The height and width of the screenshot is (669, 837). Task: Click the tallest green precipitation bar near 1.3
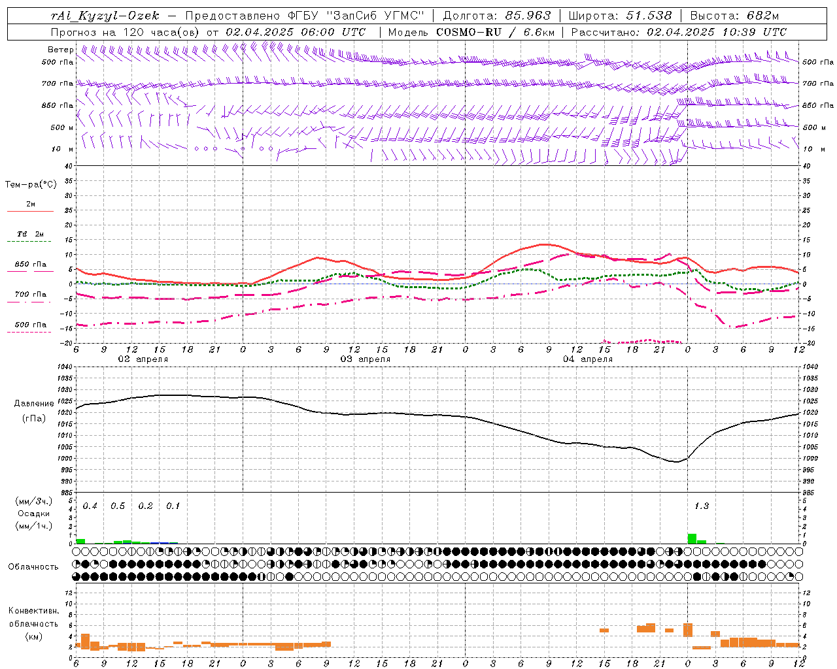click(x=692, y=538)
